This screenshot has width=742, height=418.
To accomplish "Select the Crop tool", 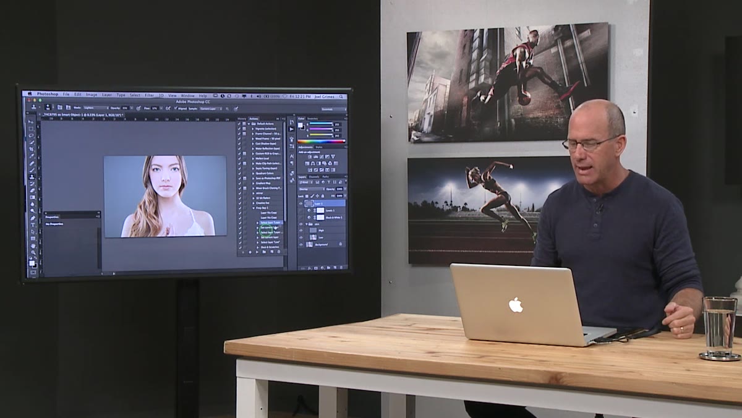I will tap(32, 149).
